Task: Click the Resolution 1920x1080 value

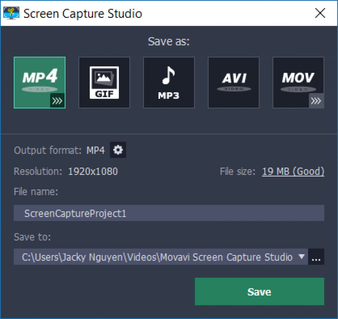Action: point(93,171)
